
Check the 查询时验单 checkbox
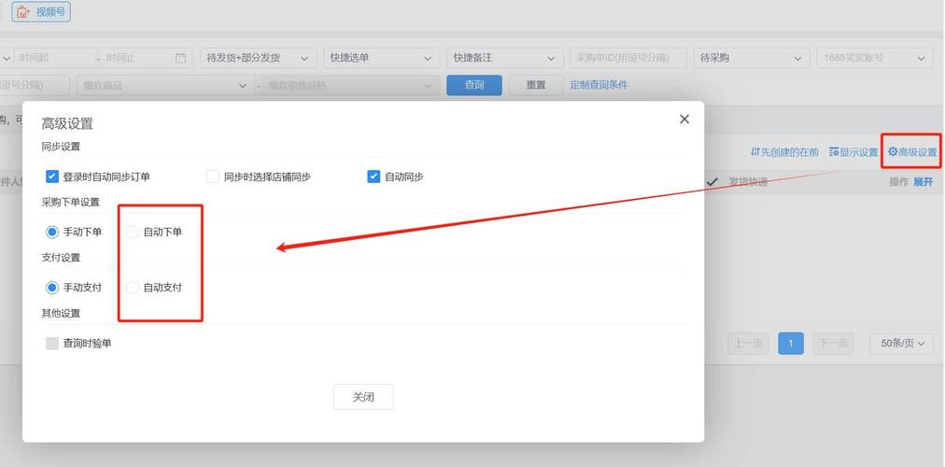(52, 344)
